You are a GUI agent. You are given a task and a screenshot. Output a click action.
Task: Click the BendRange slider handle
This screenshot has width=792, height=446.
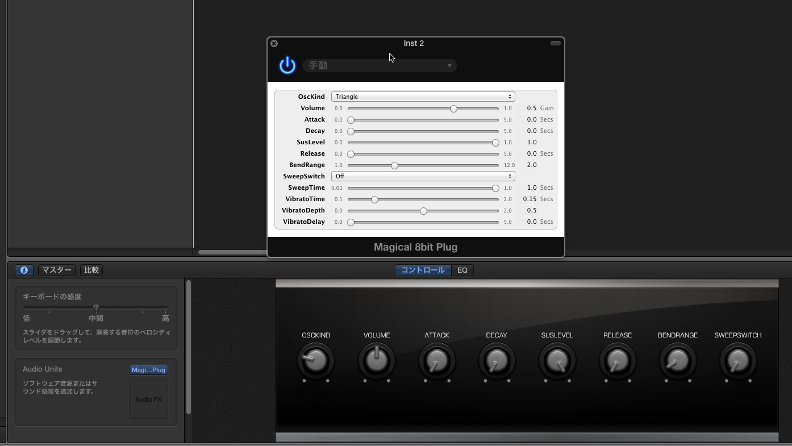click(x=394, y=165)
